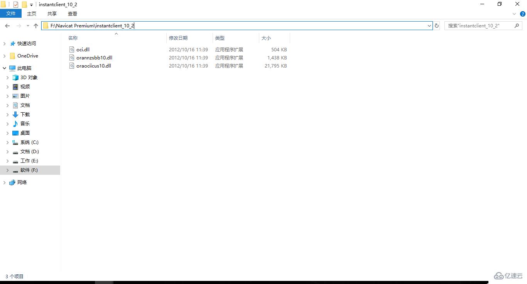Expand the ribbon chevron
Image resolution: width=527 pixels, height=284 pixels.
(x=514, y=14)
